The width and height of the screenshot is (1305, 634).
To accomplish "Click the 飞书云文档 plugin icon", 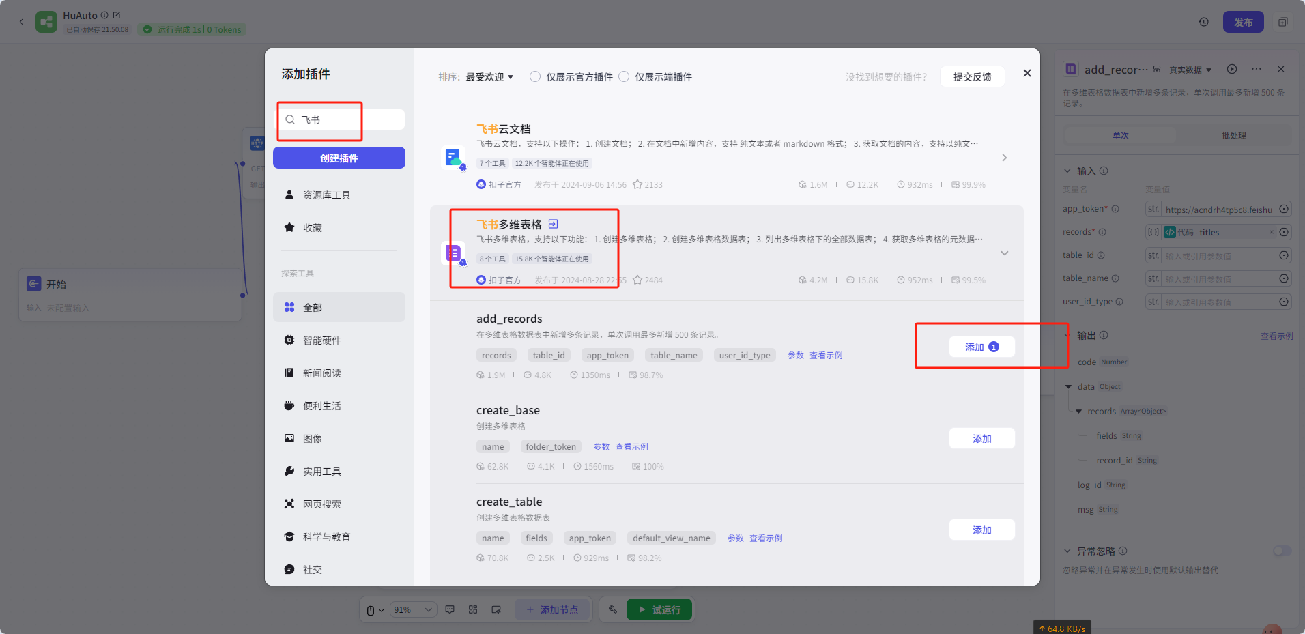I will (x=454, y=158).
